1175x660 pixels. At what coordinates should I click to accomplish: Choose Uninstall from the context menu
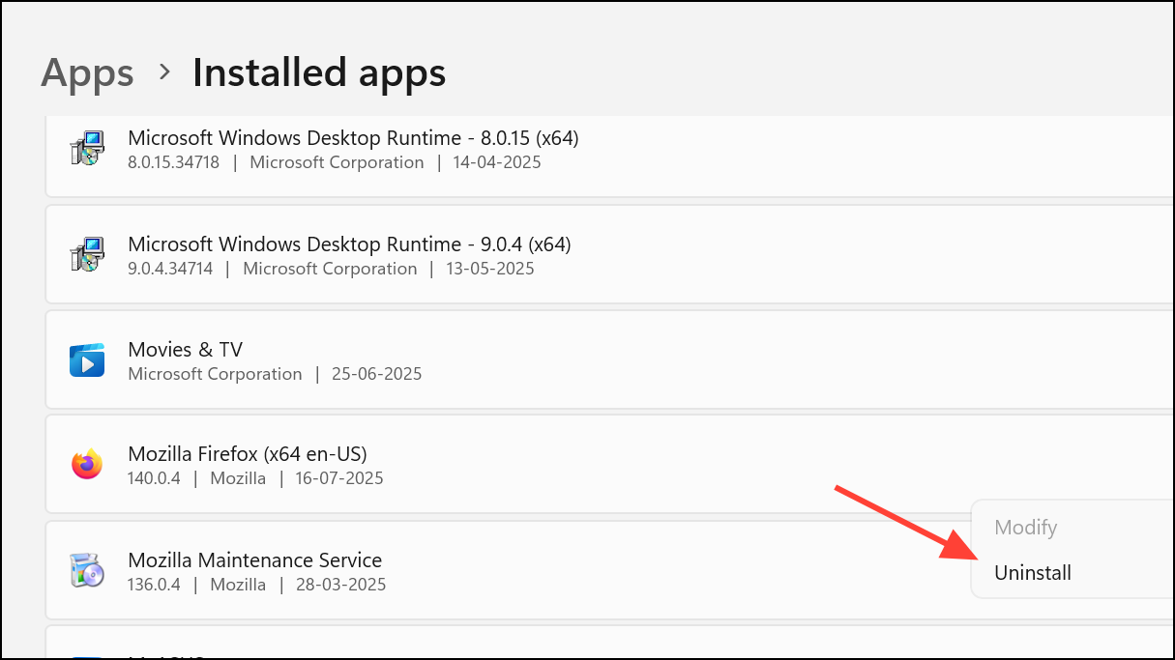click(1033, 573)
